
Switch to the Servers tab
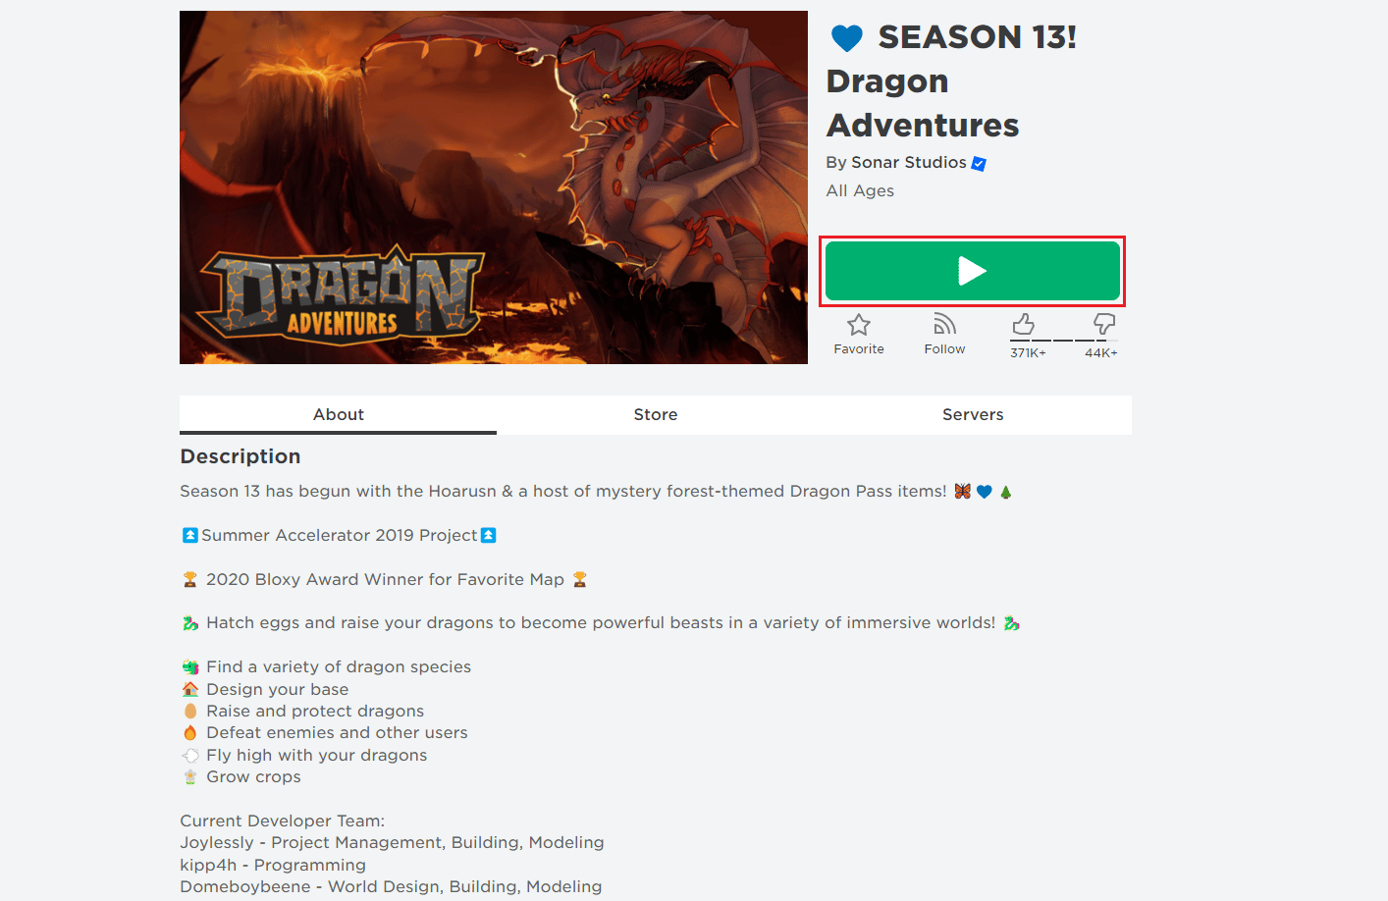[972, 414]
